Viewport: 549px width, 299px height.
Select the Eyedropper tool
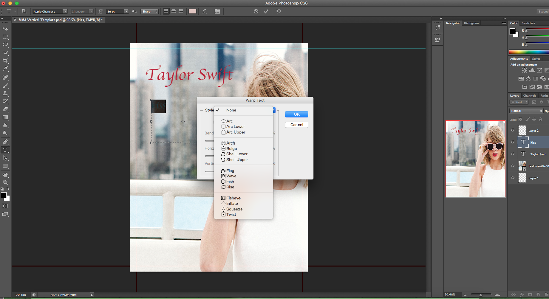(5, 69)
